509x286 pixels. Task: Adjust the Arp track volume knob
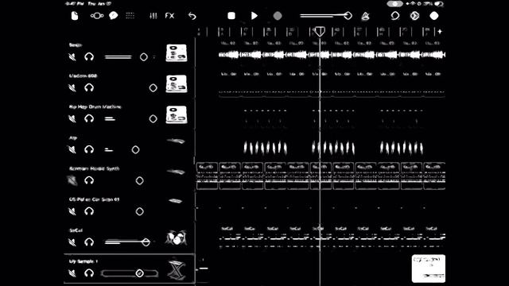point(135,149)
